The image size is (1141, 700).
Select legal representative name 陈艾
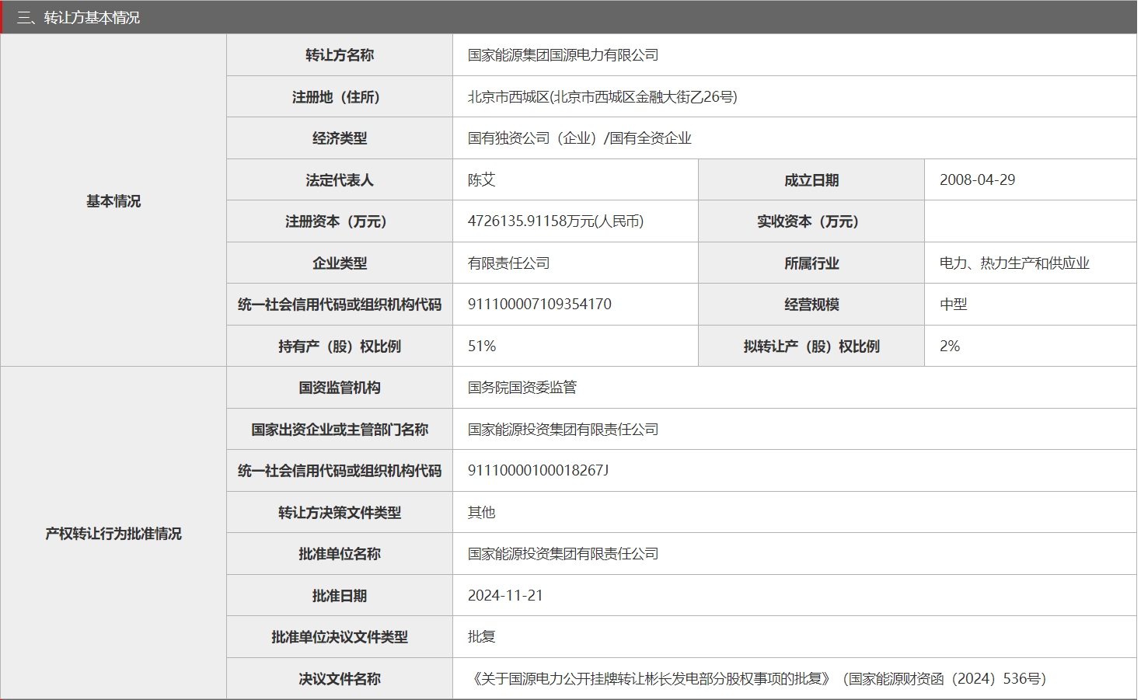pos(482,180)
